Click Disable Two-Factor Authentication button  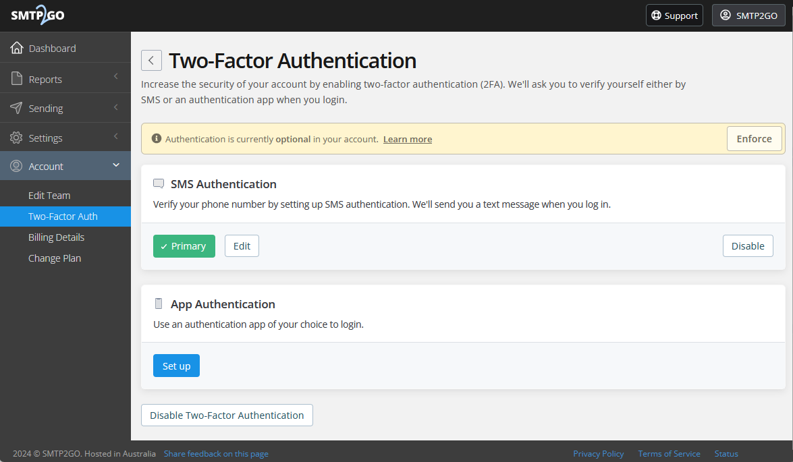pos(227,415)
